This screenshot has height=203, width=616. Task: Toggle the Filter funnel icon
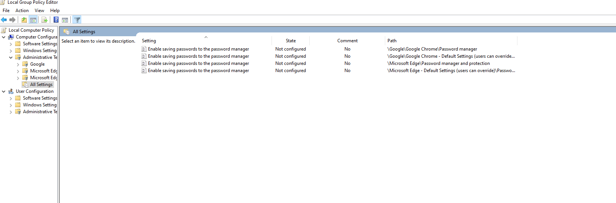[77, 20]
